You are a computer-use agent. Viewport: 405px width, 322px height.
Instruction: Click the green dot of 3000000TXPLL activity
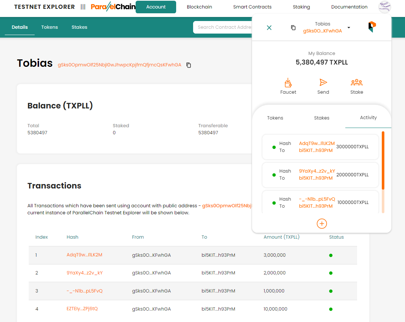coord(274,147)
